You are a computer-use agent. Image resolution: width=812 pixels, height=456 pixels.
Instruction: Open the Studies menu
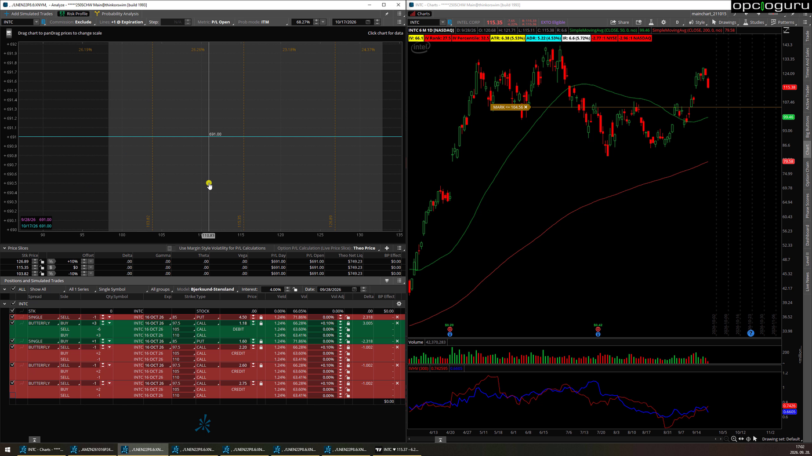[x=753, y=22]
